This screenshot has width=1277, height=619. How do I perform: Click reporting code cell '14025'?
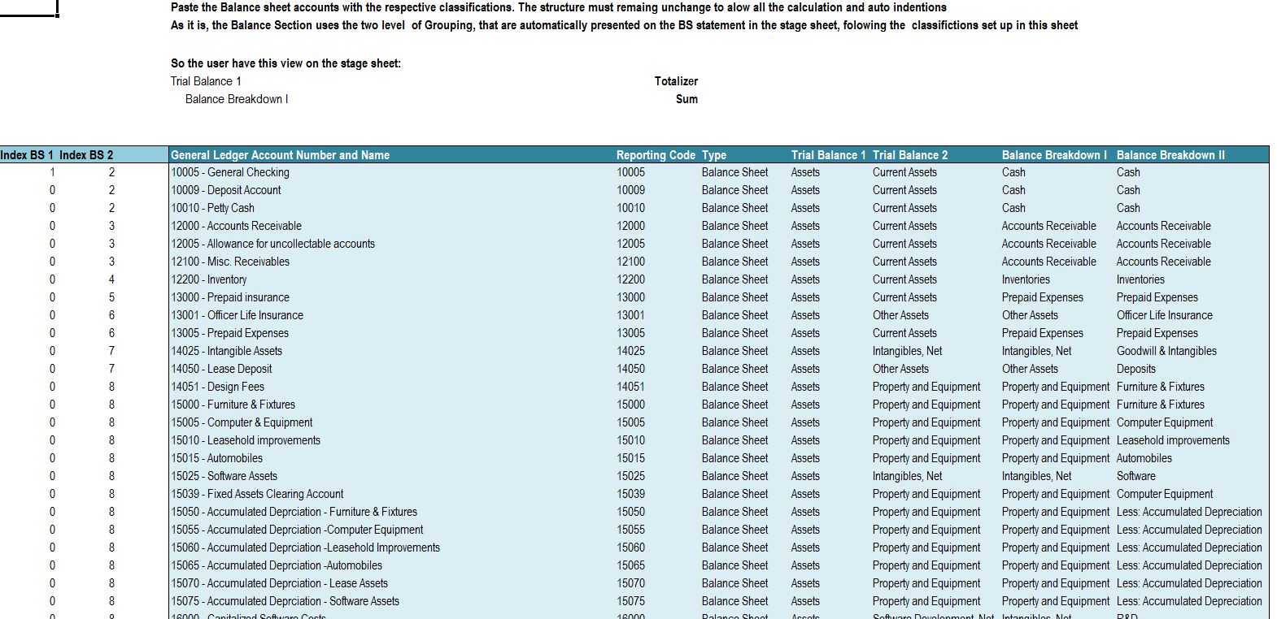click(x=630, y=351)
